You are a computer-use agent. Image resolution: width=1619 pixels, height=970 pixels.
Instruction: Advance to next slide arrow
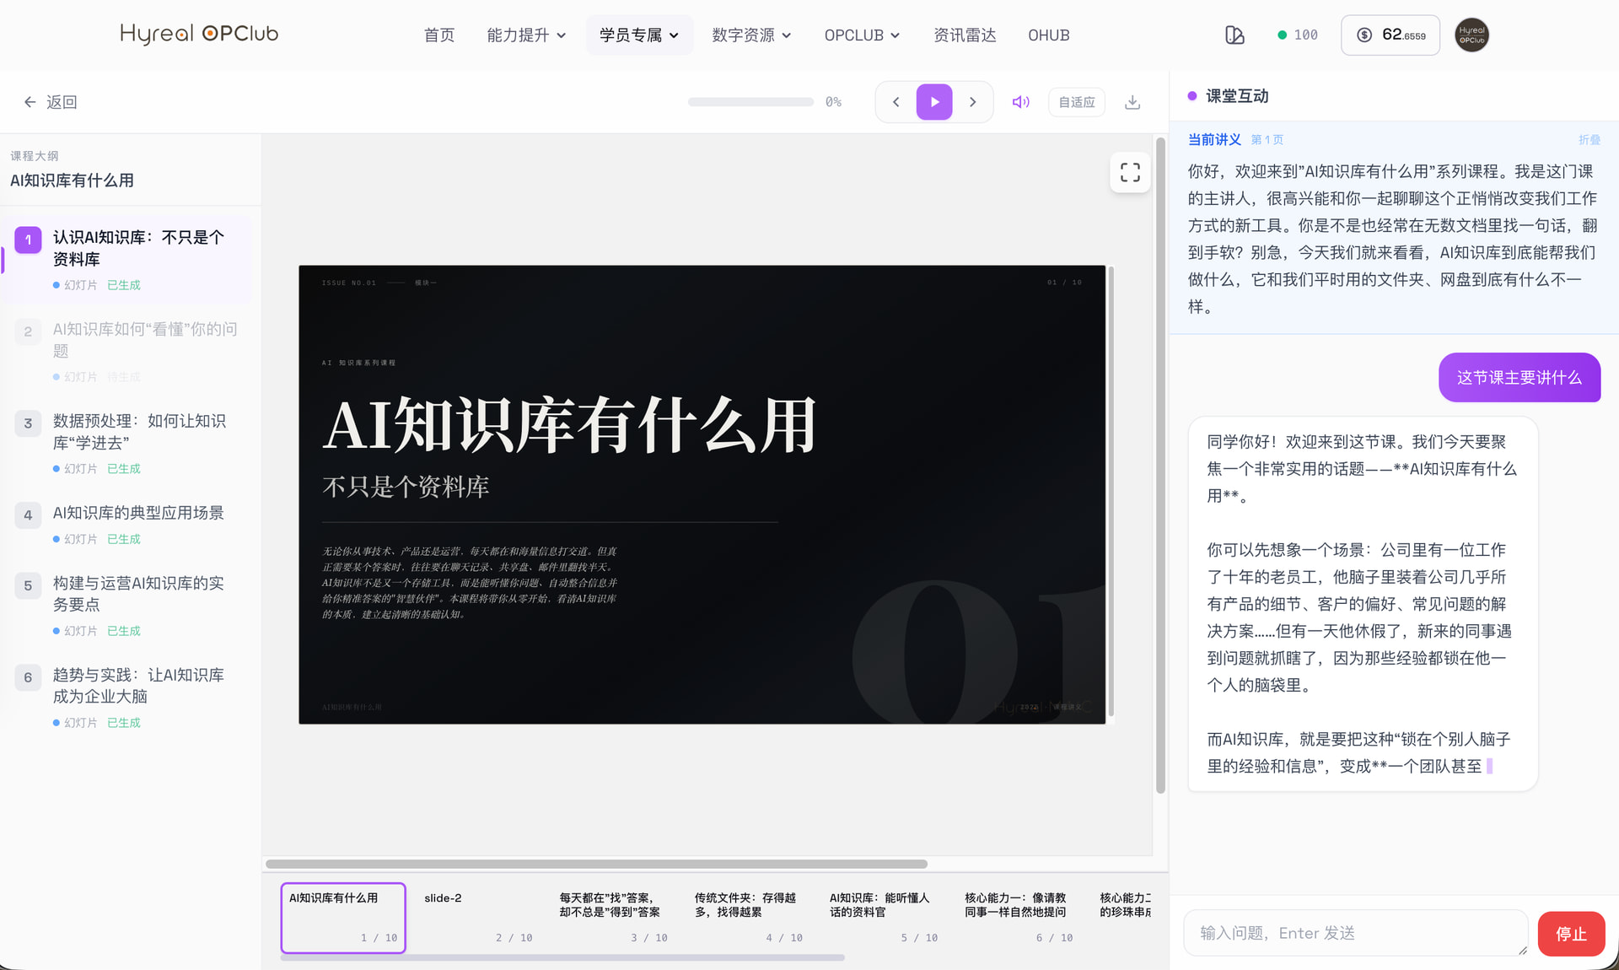[972, 102]
